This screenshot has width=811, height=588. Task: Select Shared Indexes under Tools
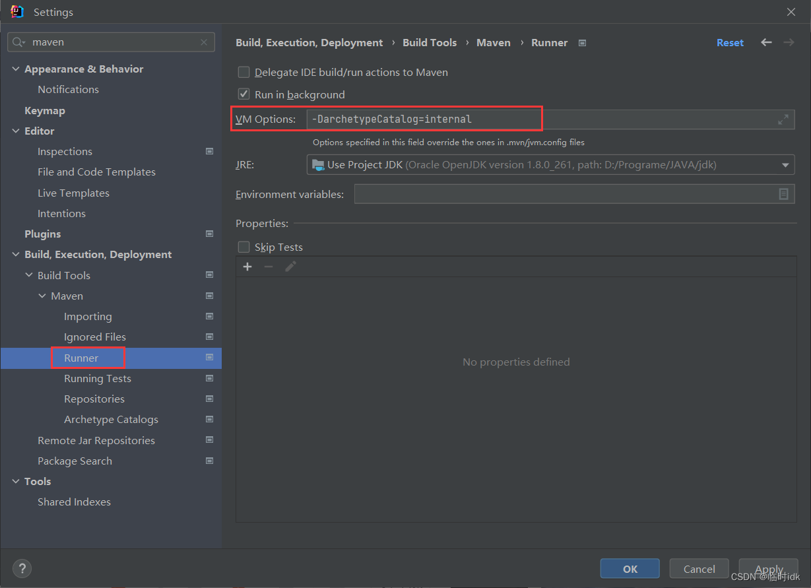pos(74,502)
